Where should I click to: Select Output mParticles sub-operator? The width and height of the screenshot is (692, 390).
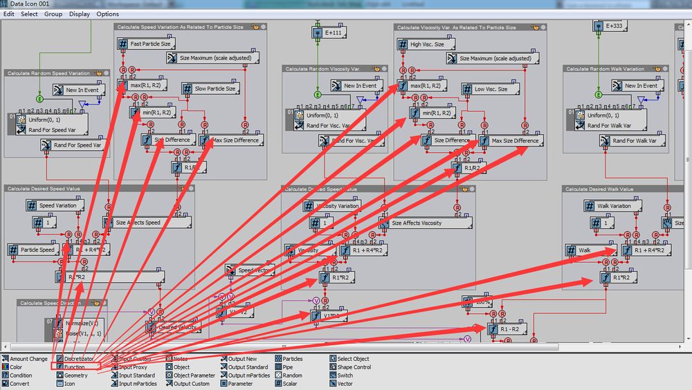pos(246,375)
